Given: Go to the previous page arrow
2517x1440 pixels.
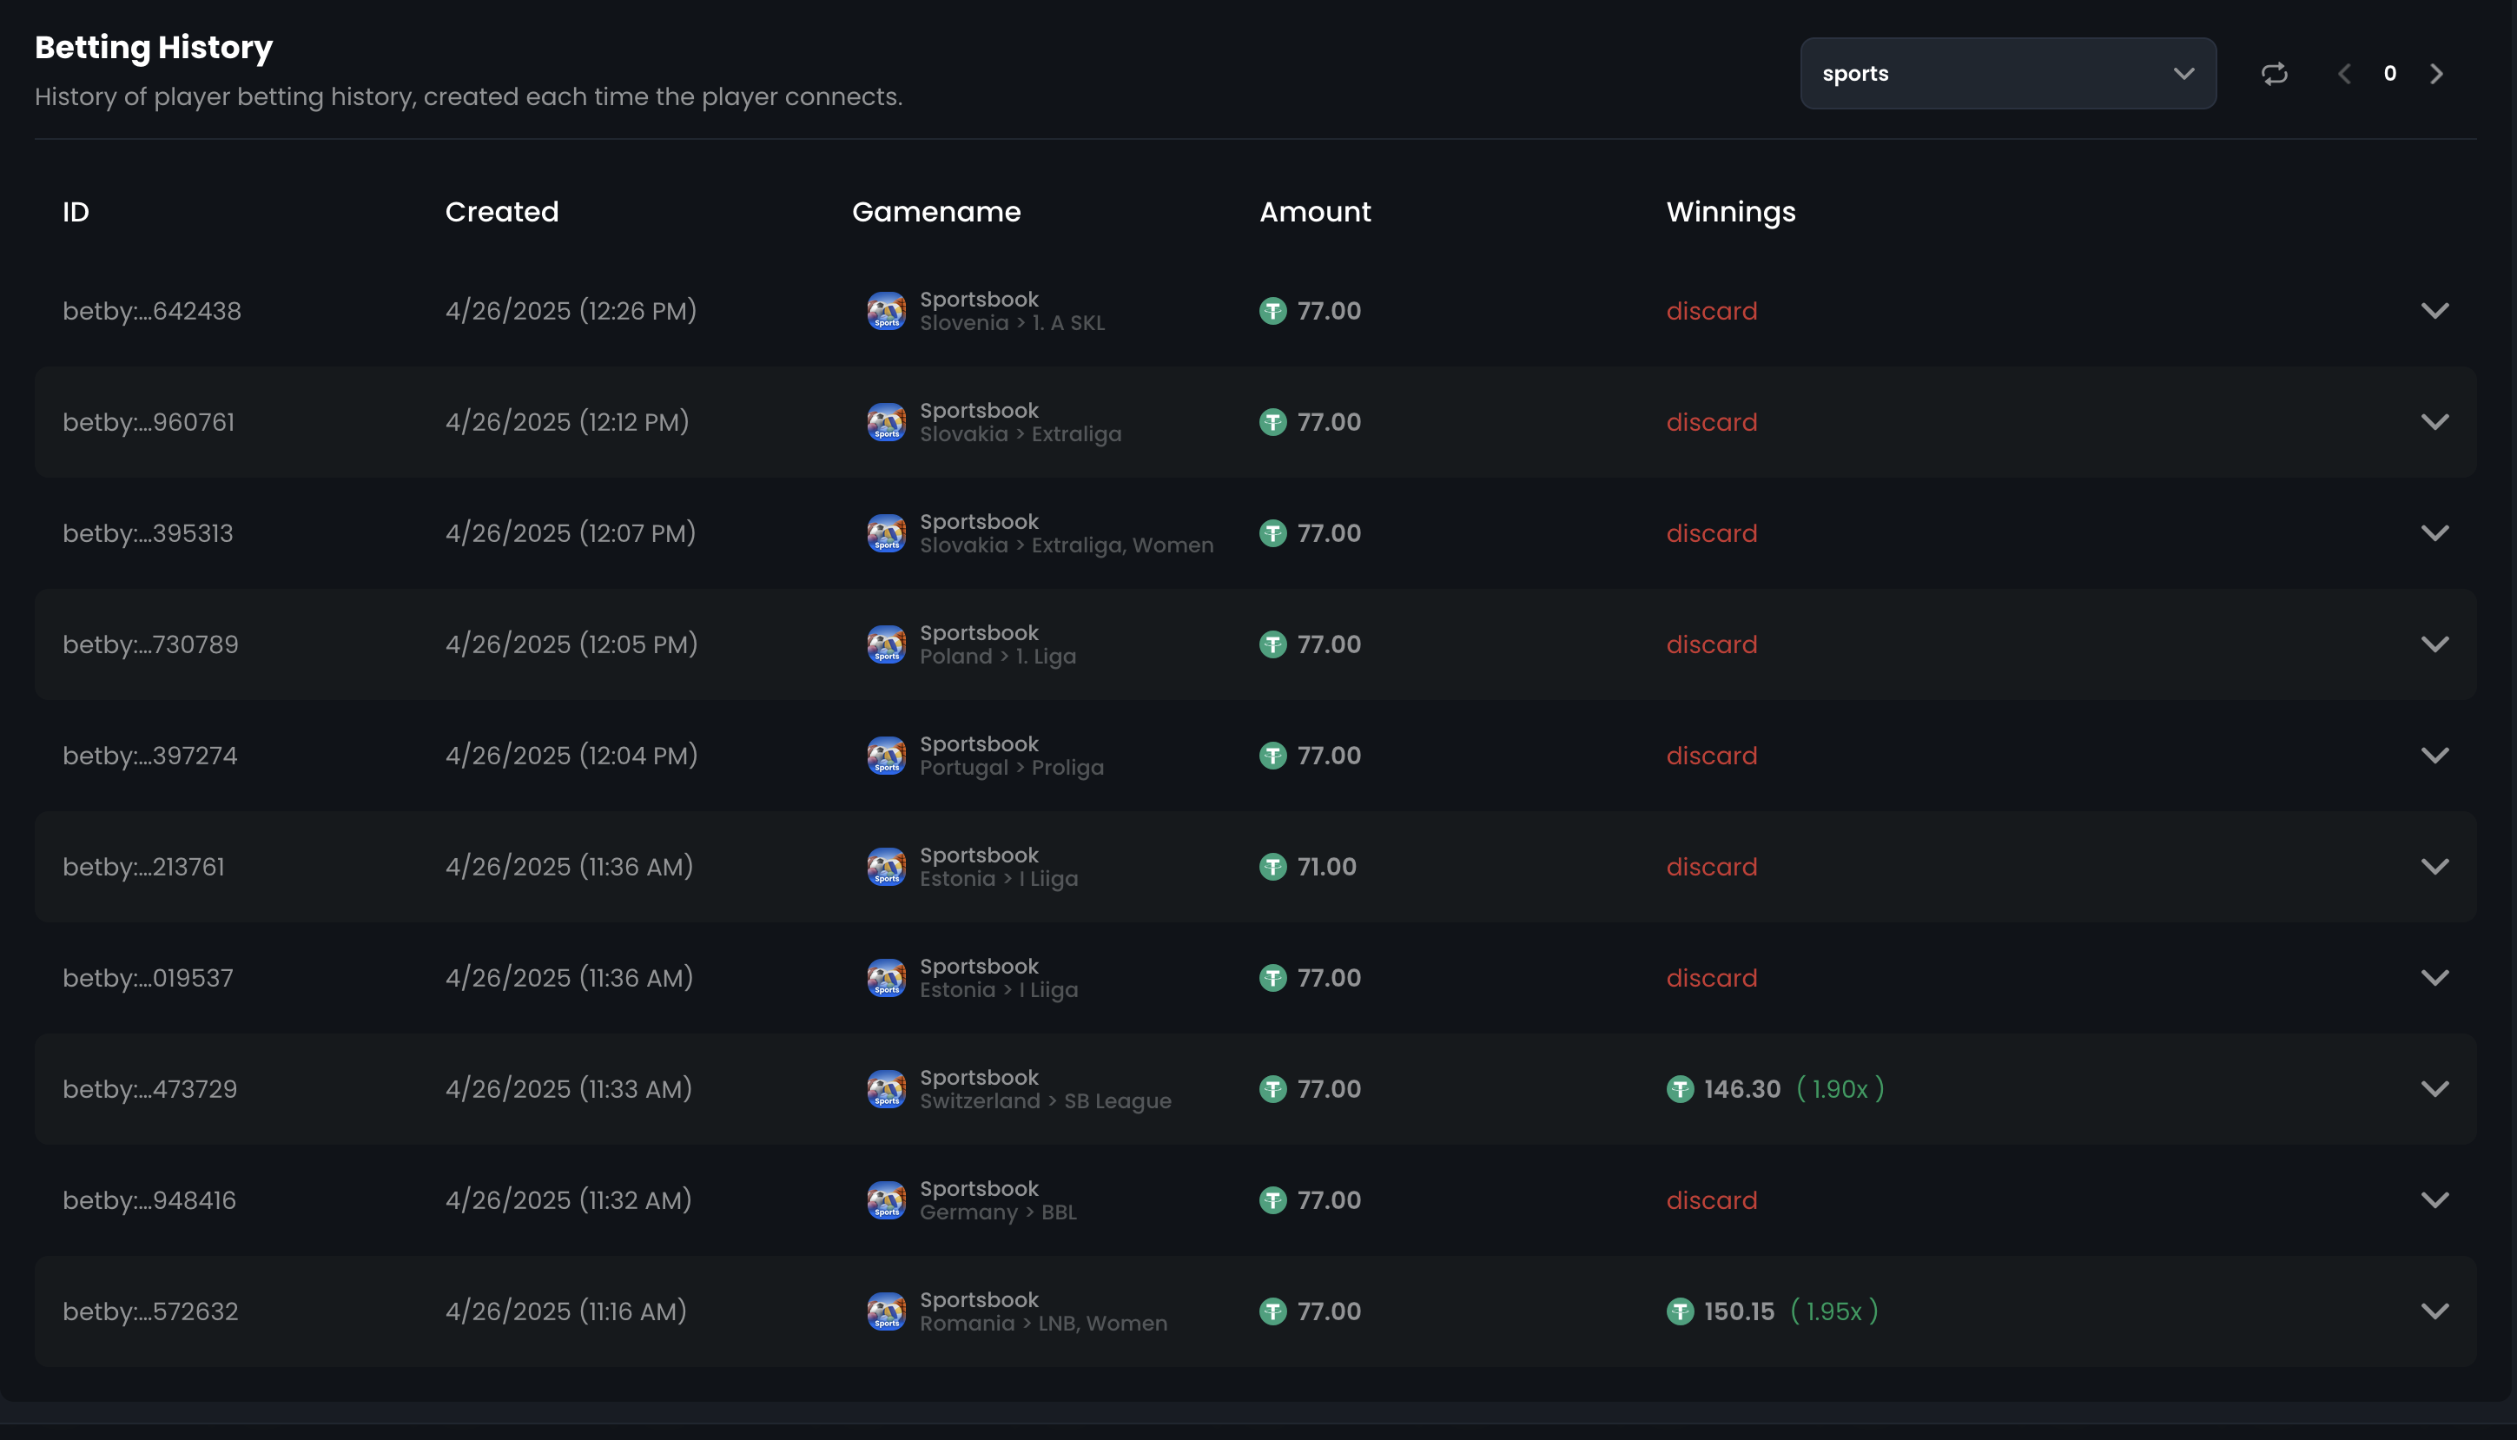Looking at the screenshot, I should (x=2344, y=73).
